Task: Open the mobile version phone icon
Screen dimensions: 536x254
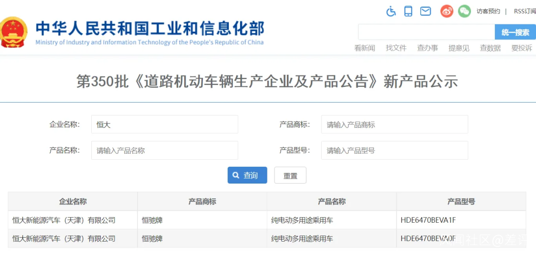Action: [x=408, y=11]
